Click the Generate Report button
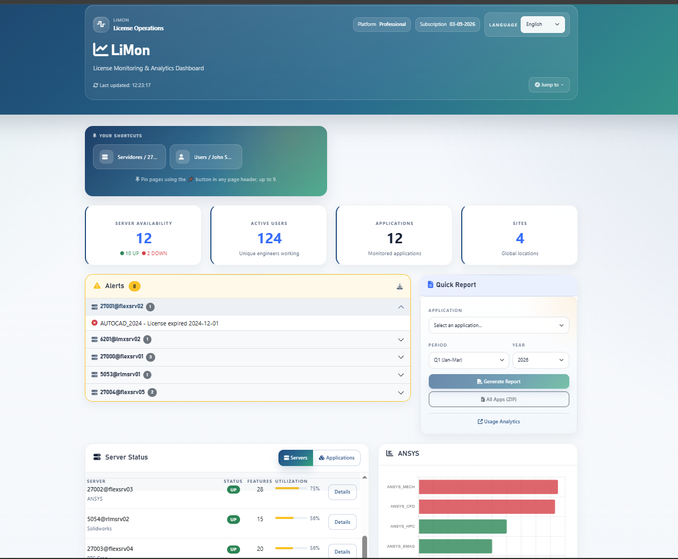This screenshot has height=559, width=678. 498,381
